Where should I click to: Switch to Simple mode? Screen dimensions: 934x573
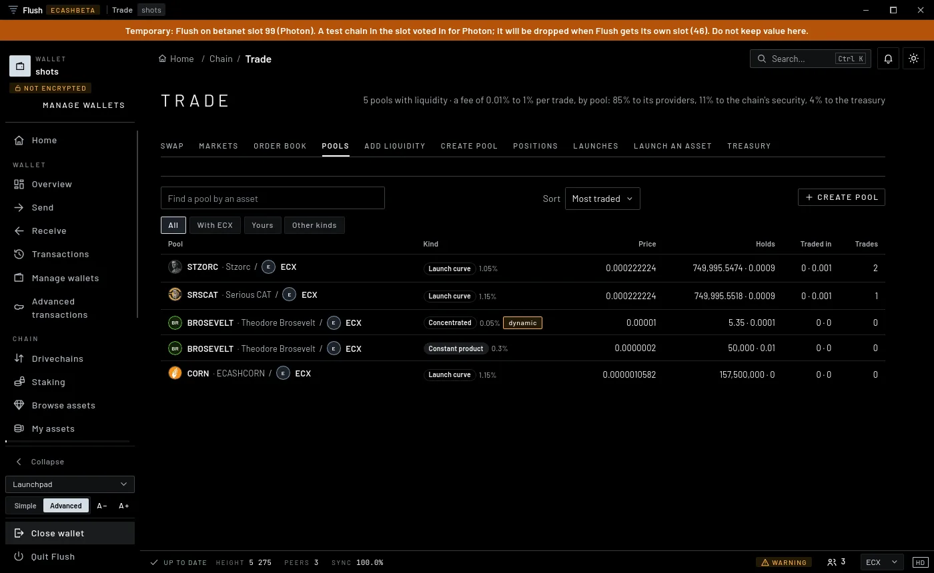pos(25,506)
